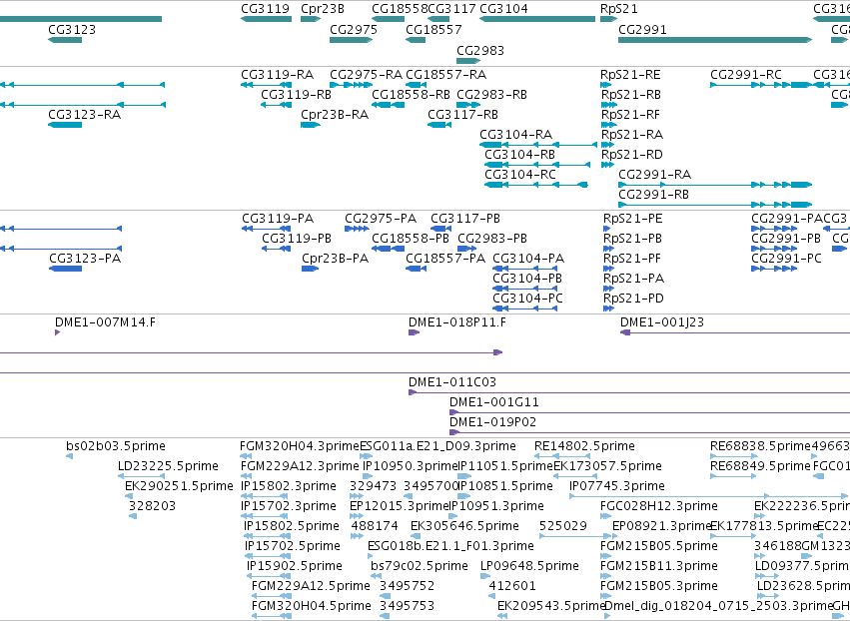Click the top RpS21 gene label
Viewport: 850px width, 621px height.
pos(619,9)
